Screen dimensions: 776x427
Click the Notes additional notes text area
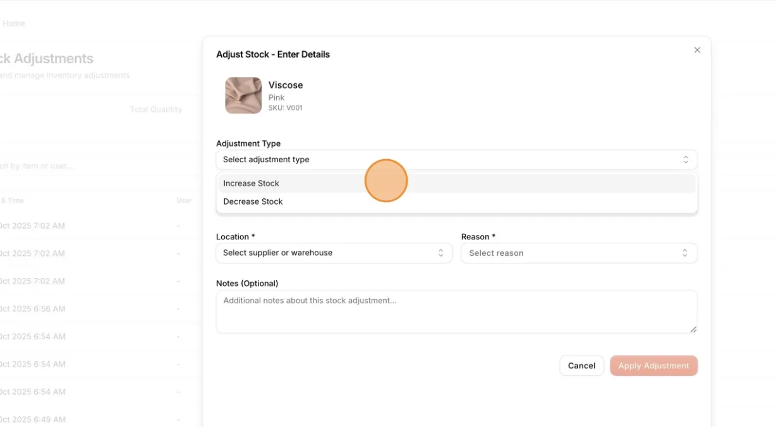(x=456, y=311)
